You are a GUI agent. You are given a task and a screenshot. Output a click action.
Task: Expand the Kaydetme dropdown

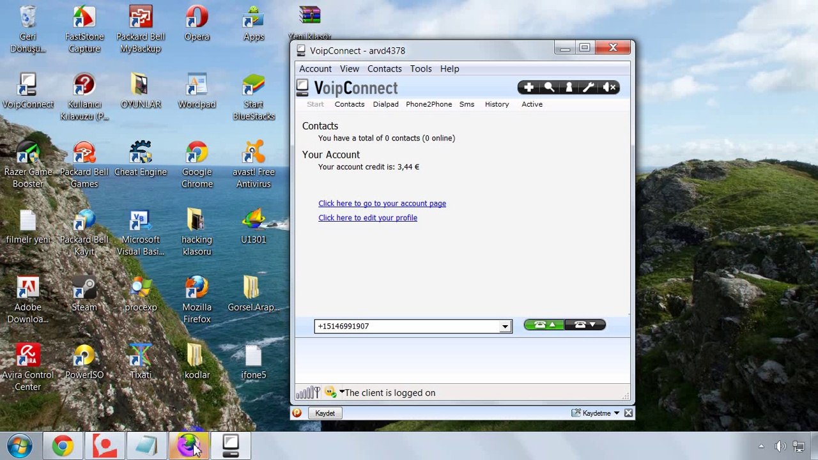click(x=617, y=413)
